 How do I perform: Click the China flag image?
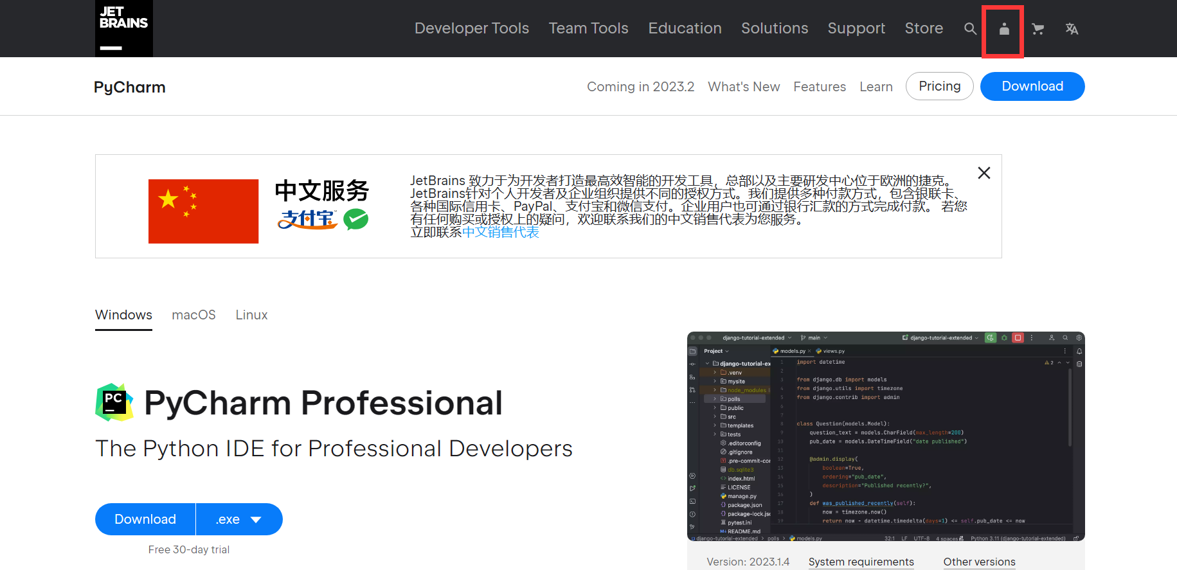[x=203, y=211]
